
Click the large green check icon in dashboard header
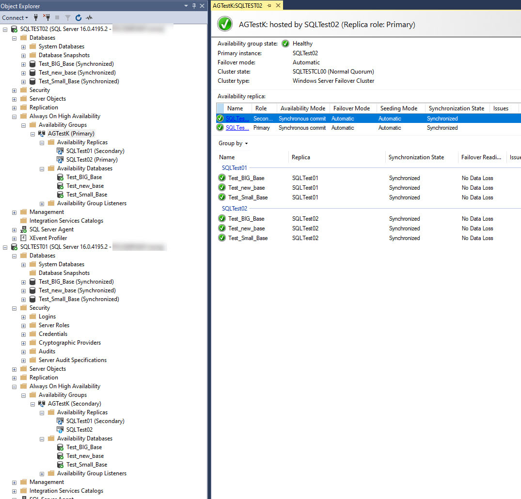(225, 24)
